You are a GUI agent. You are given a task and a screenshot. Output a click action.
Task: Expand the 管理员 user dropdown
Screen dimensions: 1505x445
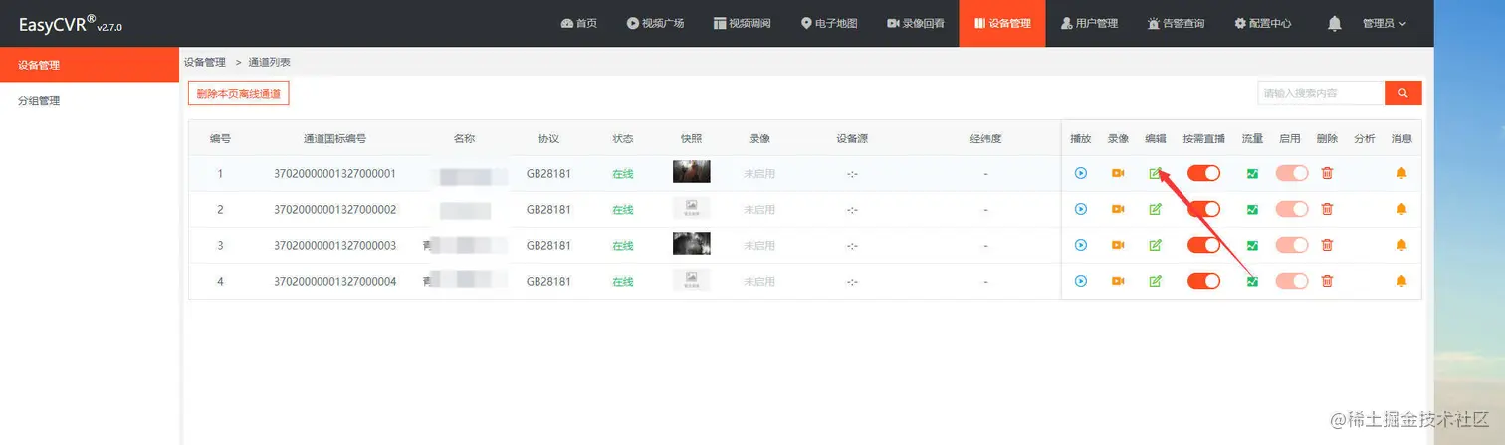[x=1385, y=23]
